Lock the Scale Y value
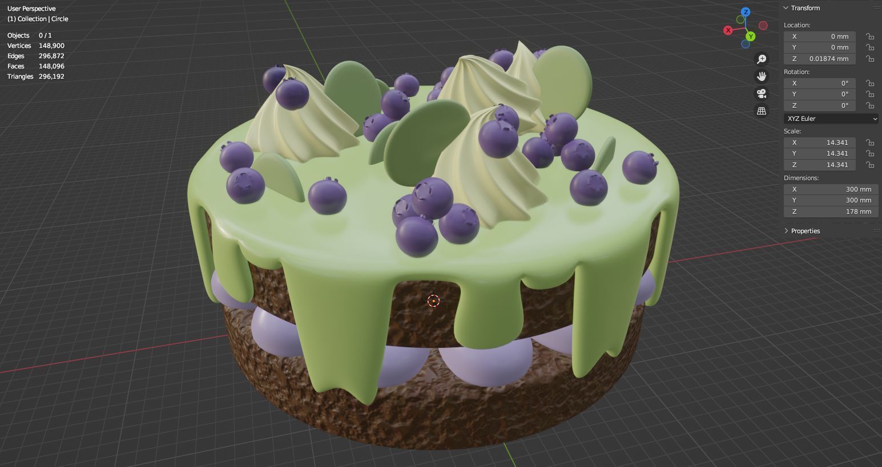Screen dimensions: 882x467 tap(870, 153)
